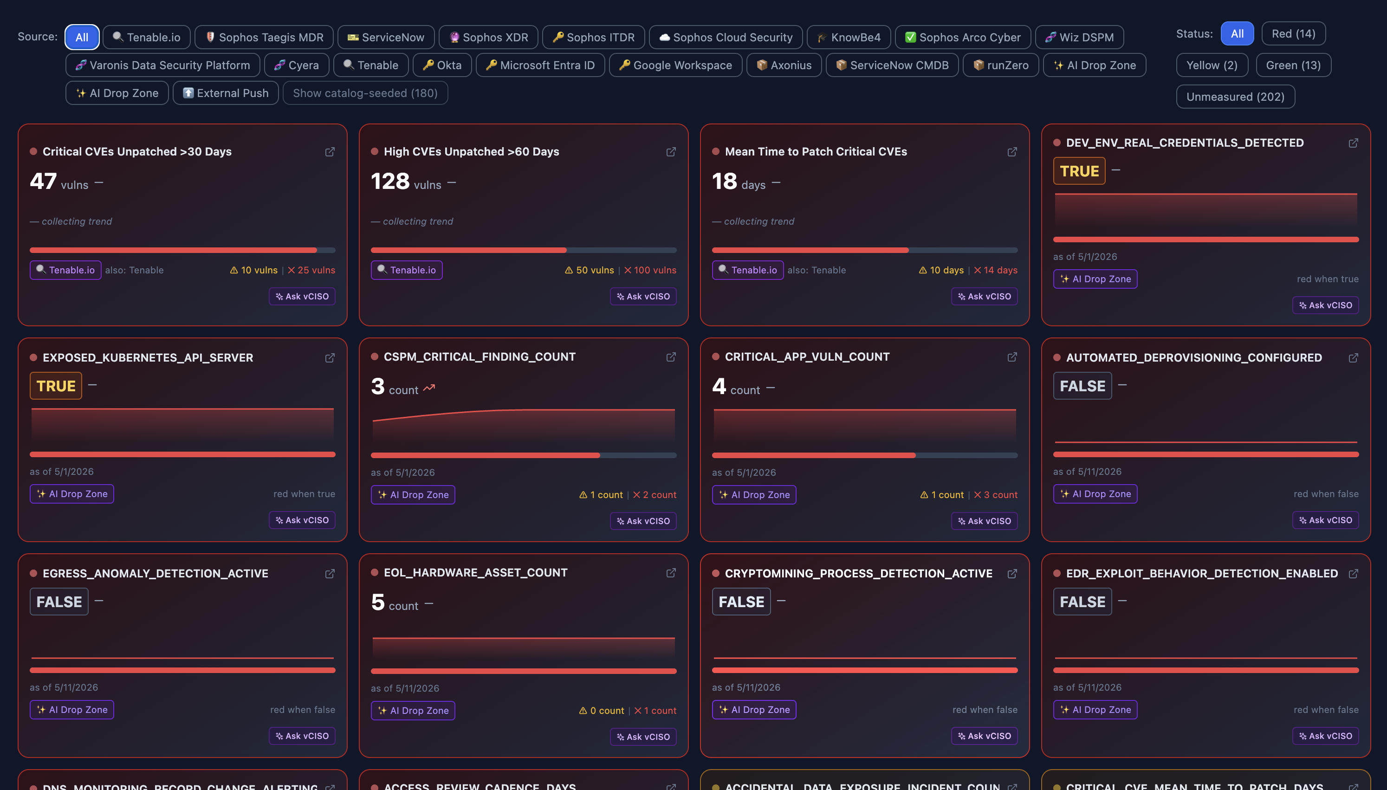
Task: Open EXPOSED_KUBERNETES_API_SERVER external link icon
Action: 330,357
